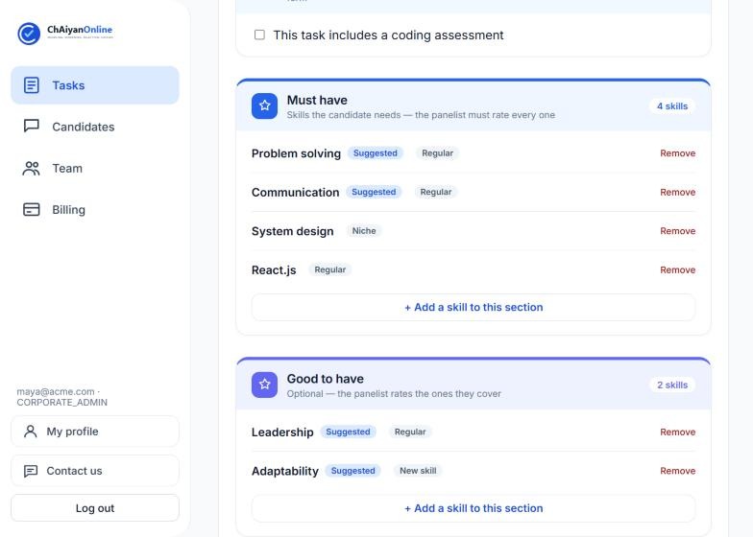The height and width of the screenshot is (537, 753).
Task: Click the Niche tag on System design
Action: 364,230
